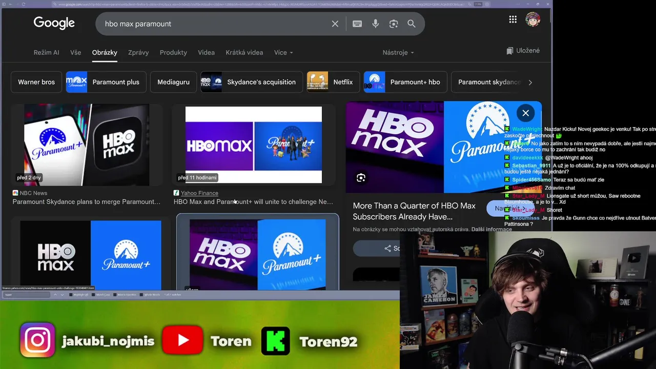Expand the Nástroje tools dropdown
This screenshot has width=656, height=369.
tap(398, 52)
